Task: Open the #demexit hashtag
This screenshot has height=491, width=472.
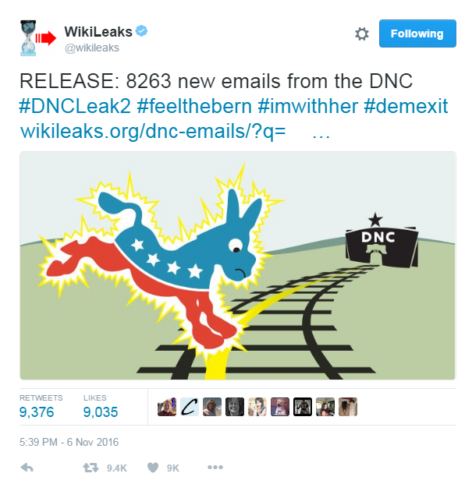Action: [406, 106]
